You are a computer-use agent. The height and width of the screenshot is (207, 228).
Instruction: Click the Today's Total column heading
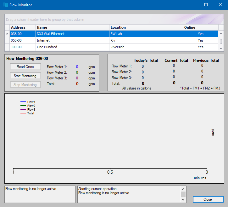146,60
